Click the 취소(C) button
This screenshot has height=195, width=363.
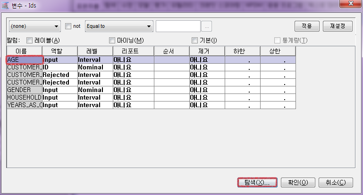(336, 183)
